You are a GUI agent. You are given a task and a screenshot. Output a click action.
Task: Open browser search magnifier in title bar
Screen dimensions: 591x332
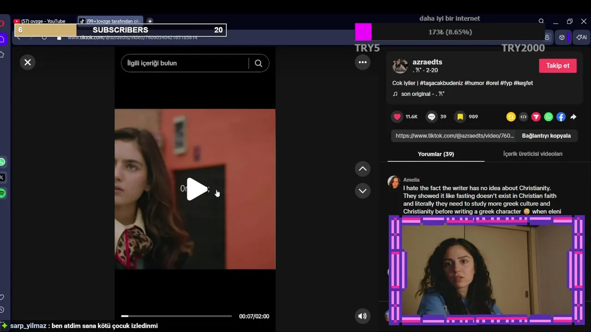pyautogui.click(x=541, y=21)
